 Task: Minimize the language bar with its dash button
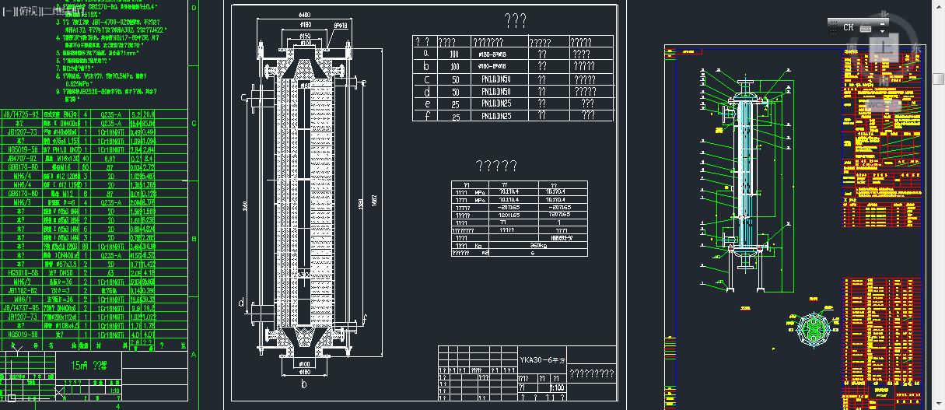pyautogui.click(x=883, y=23)
